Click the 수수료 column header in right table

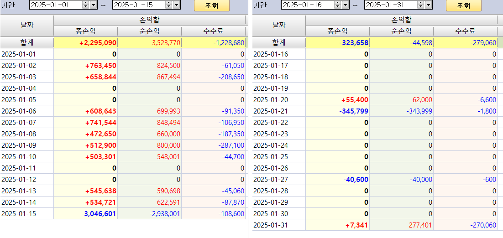[466, 31]
